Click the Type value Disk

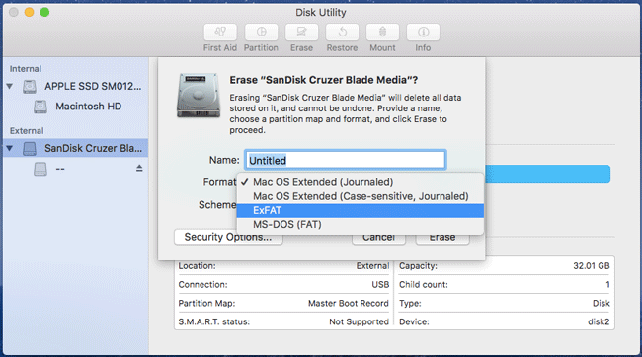[602, 303]
